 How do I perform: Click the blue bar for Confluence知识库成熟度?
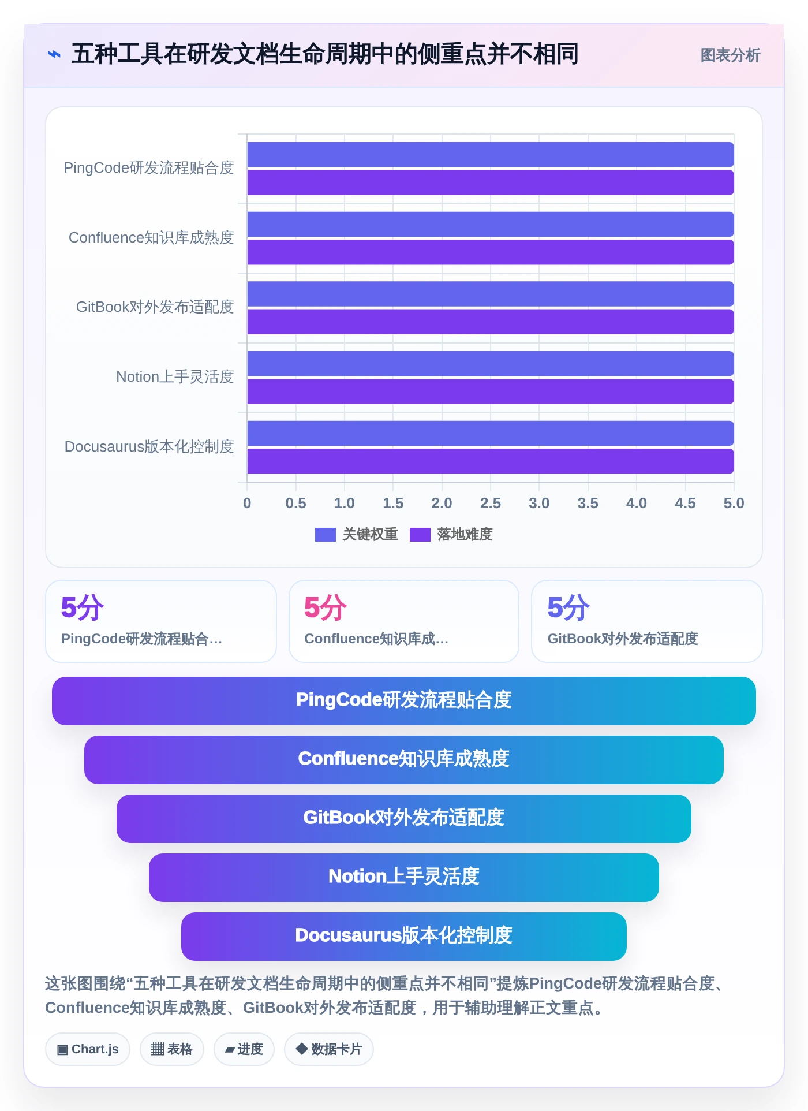point(491,225)
